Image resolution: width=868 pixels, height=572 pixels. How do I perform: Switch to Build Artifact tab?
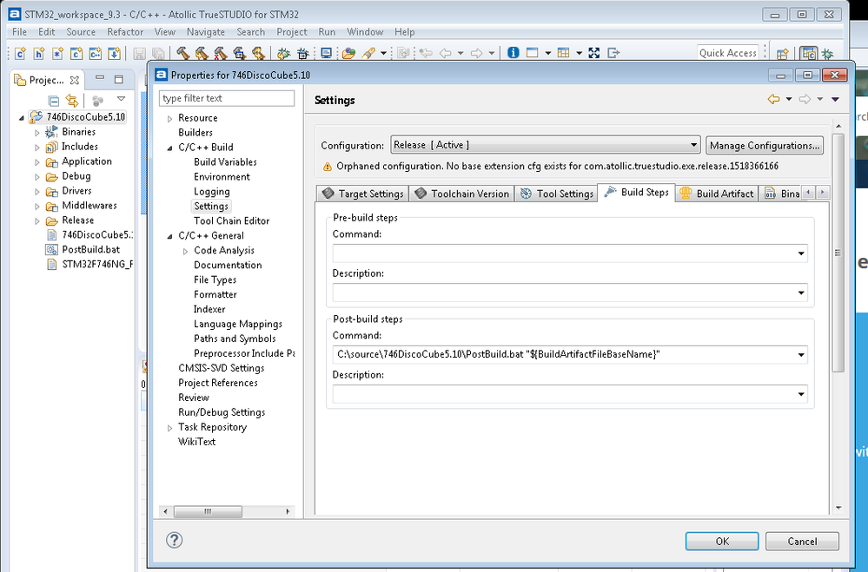[717, 194]
